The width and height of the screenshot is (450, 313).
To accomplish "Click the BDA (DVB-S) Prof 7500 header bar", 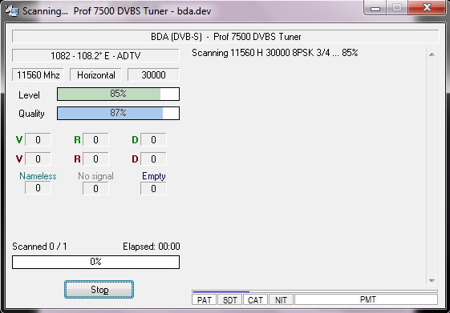I will coord(225,37).
